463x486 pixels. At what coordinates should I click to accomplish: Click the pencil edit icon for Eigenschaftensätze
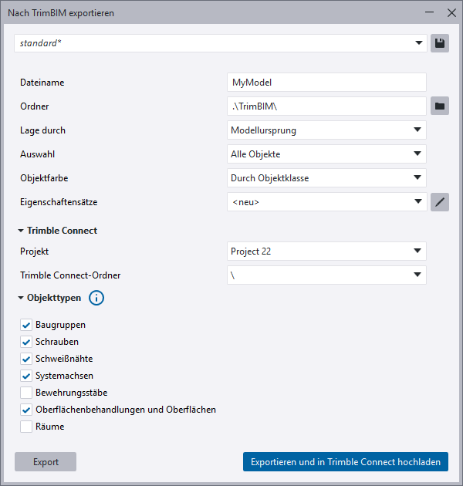coord(439,202)
